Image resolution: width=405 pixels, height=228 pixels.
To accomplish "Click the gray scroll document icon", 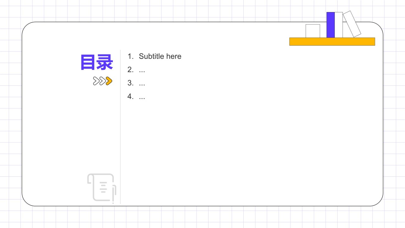I will [x=102, y=188].
